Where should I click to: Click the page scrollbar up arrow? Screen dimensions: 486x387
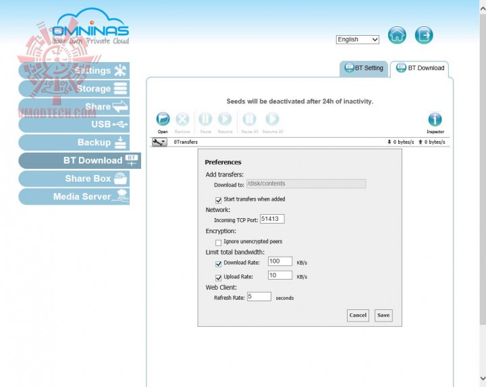pyautogui.click(x=483, y=9)
